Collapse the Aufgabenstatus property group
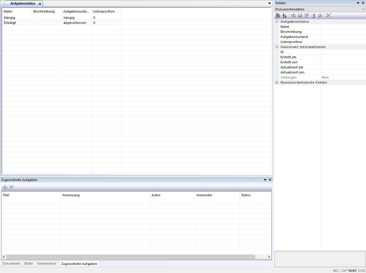The image size is (366, 273). [x=277, y=22]
